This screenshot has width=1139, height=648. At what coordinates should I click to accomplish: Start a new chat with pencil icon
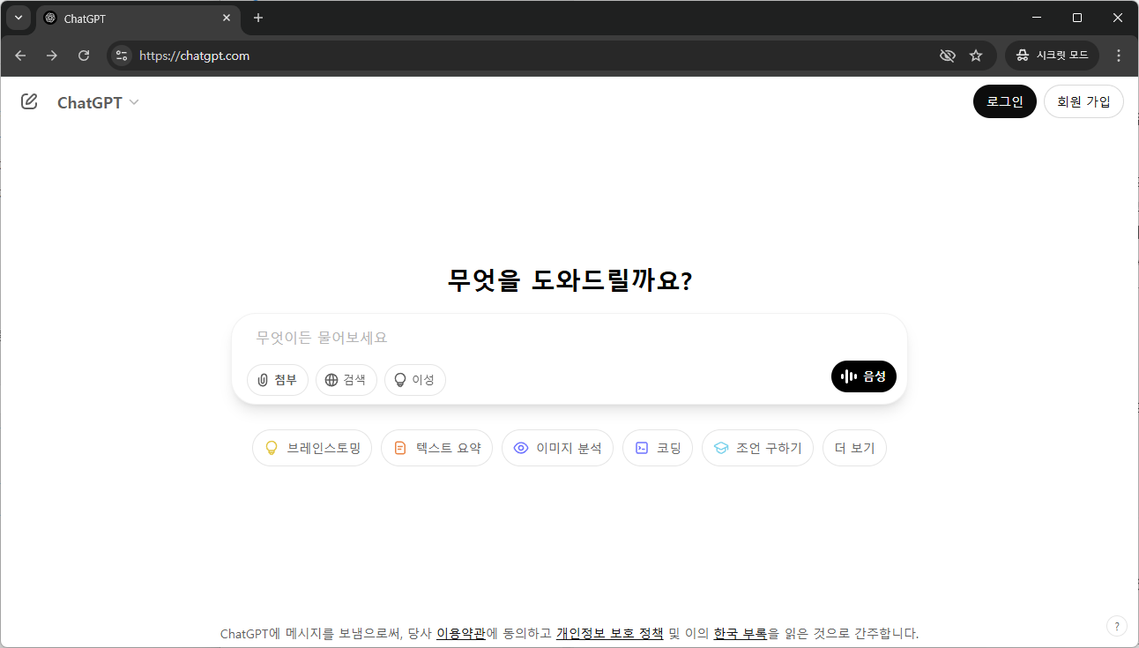coord(29,101)
